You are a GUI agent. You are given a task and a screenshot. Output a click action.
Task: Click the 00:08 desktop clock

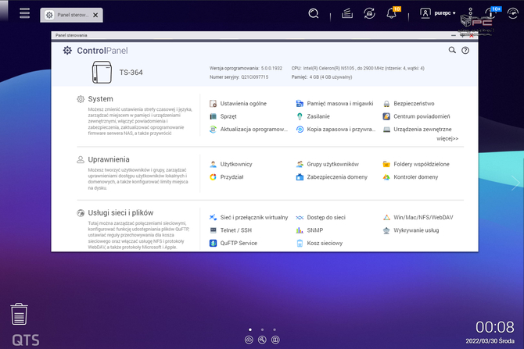[494, 327]
